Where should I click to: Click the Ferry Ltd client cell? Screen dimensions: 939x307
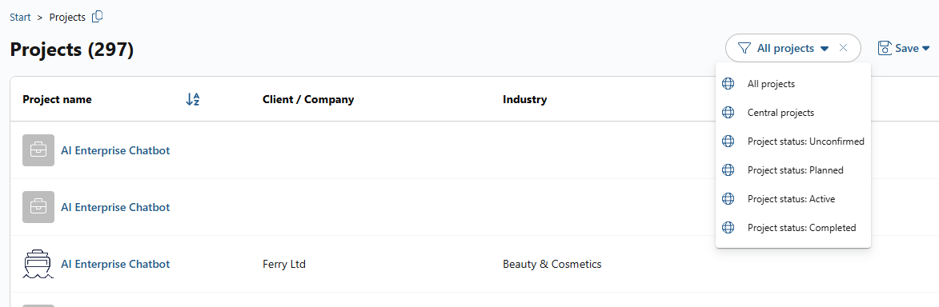tap(284, 264)
